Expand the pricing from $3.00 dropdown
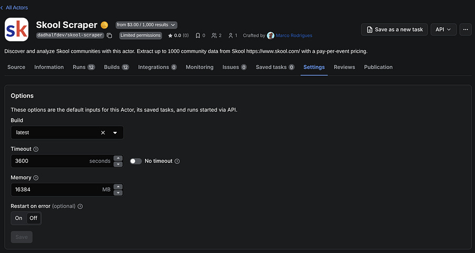This screenshot has height=253, width=475. click(x=146, y=25)
